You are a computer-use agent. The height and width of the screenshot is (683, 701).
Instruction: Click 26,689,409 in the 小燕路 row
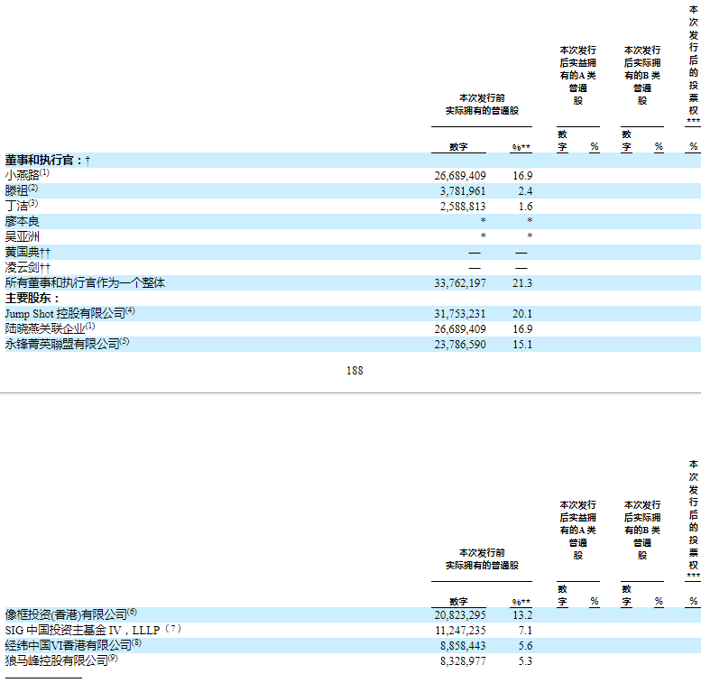click(x=460, y=176)
